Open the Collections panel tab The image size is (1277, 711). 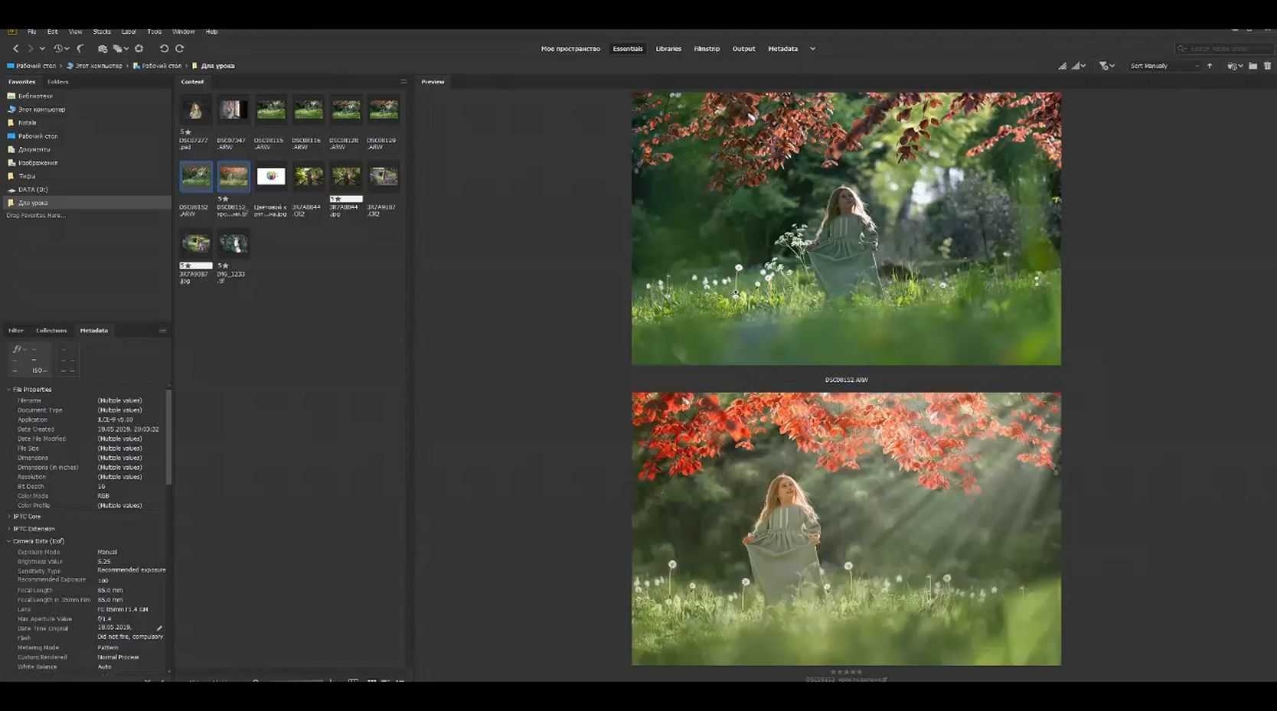point(51,331)
